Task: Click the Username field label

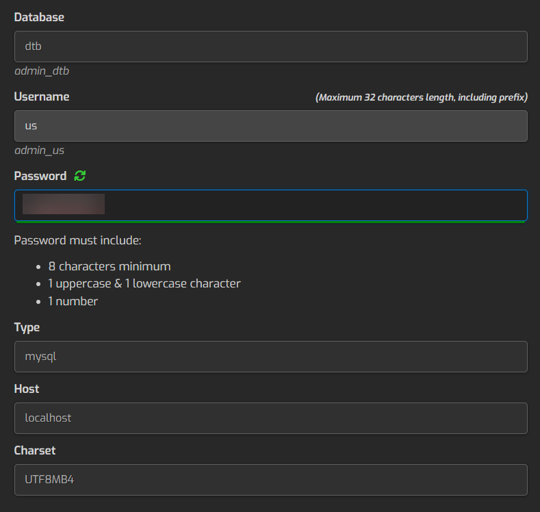Action: pos(42,97)
